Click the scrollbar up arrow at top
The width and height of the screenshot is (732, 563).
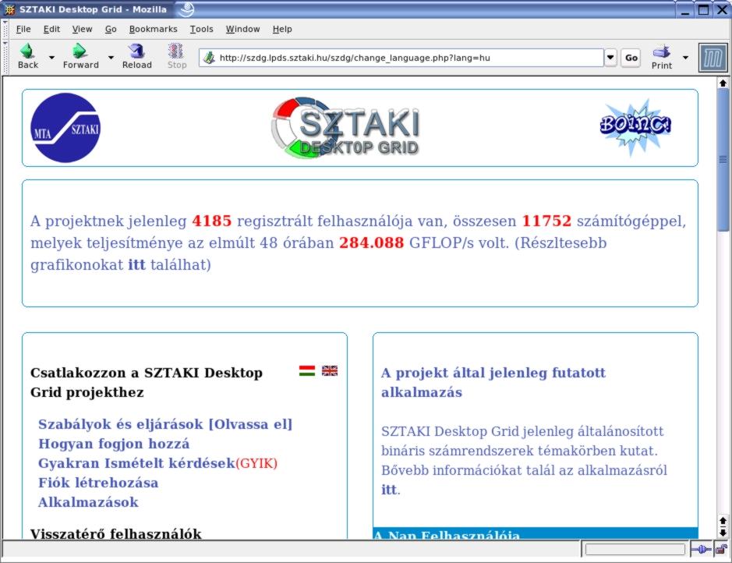click(x=723, y=83)
